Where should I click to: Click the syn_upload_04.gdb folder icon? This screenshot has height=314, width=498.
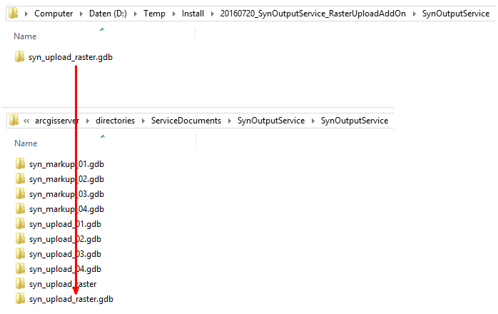pos(20,269)
